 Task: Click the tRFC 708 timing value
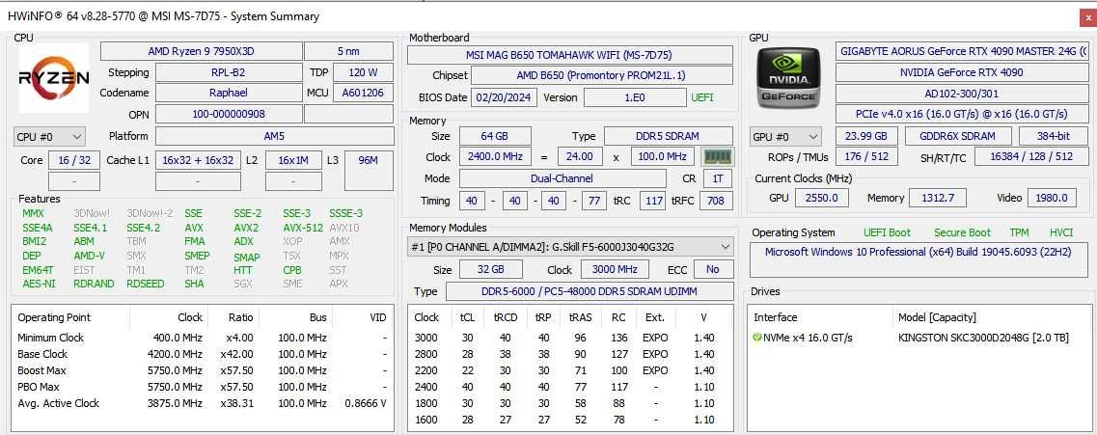click(x=716, y=201)
